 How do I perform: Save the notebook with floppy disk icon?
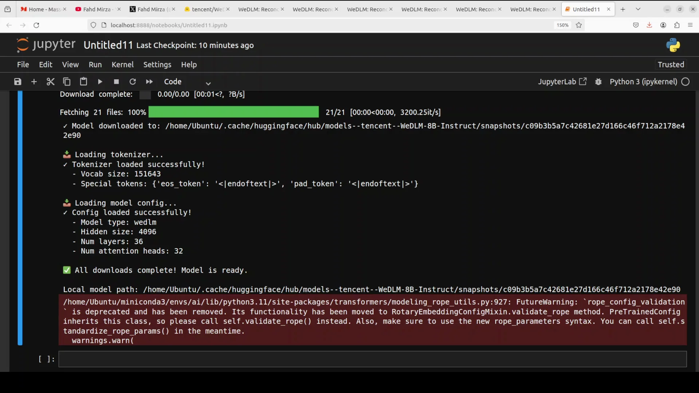pos(17,82)
